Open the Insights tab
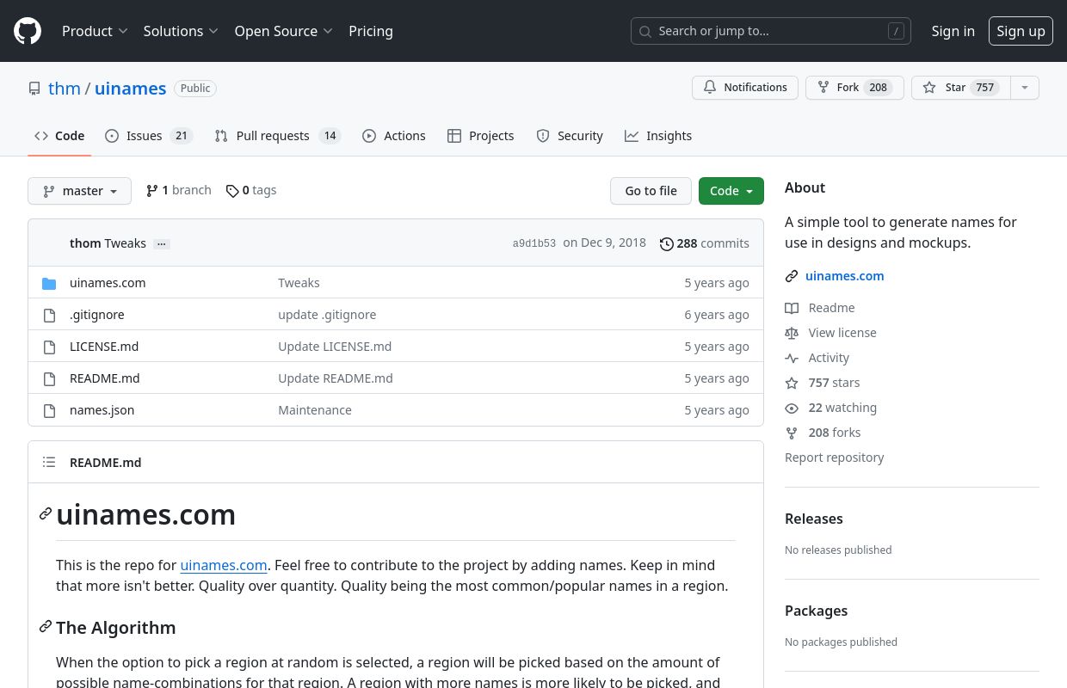Image resolution: width=1067 pixels, height=688 pixels. tap(658, 136)
